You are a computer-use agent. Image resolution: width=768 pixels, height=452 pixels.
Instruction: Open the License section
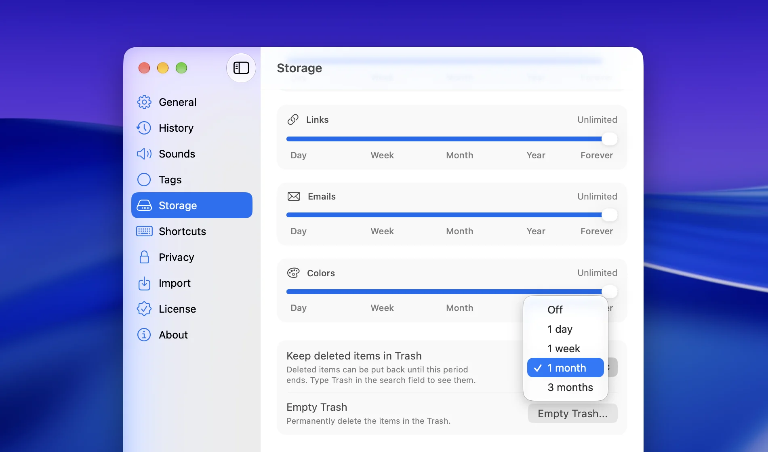tap(192, 309)
